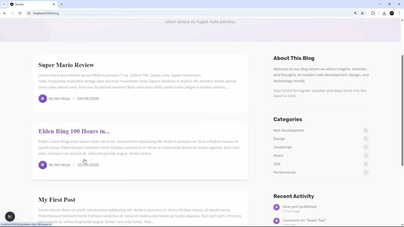Screen dimensions: 404x227
Task: Click the scrollbar down arrow
Action: (402, 225)
